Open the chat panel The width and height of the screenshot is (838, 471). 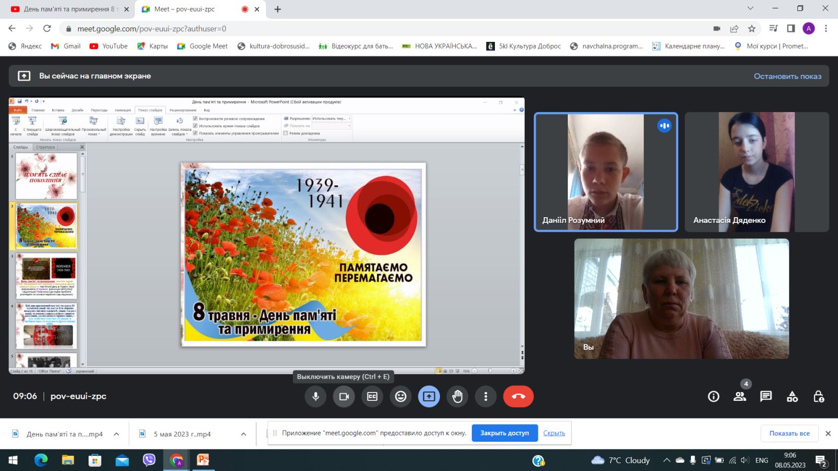pyautogui.click(x=766, y=397)
